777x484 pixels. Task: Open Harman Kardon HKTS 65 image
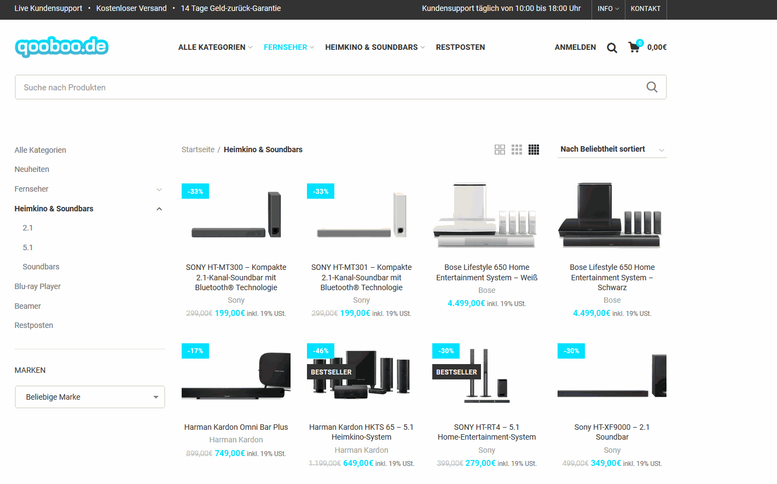pos(361,376)
